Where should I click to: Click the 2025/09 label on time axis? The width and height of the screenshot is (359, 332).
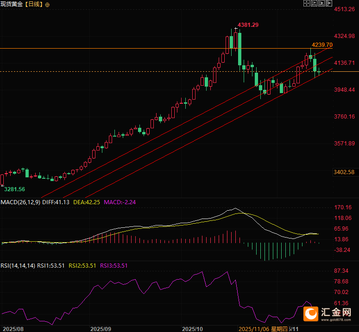(x=101, y=329)
